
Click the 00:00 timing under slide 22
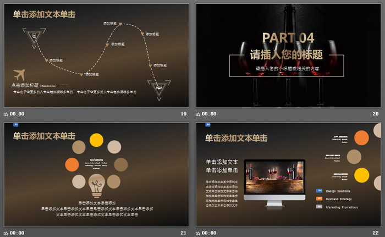pyautogui.click(x=209, y=233)
